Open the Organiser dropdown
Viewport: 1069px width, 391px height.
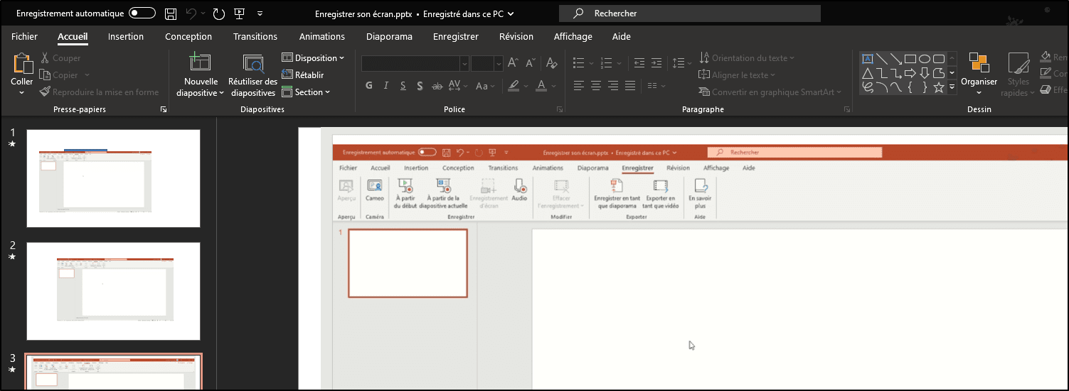979,75
